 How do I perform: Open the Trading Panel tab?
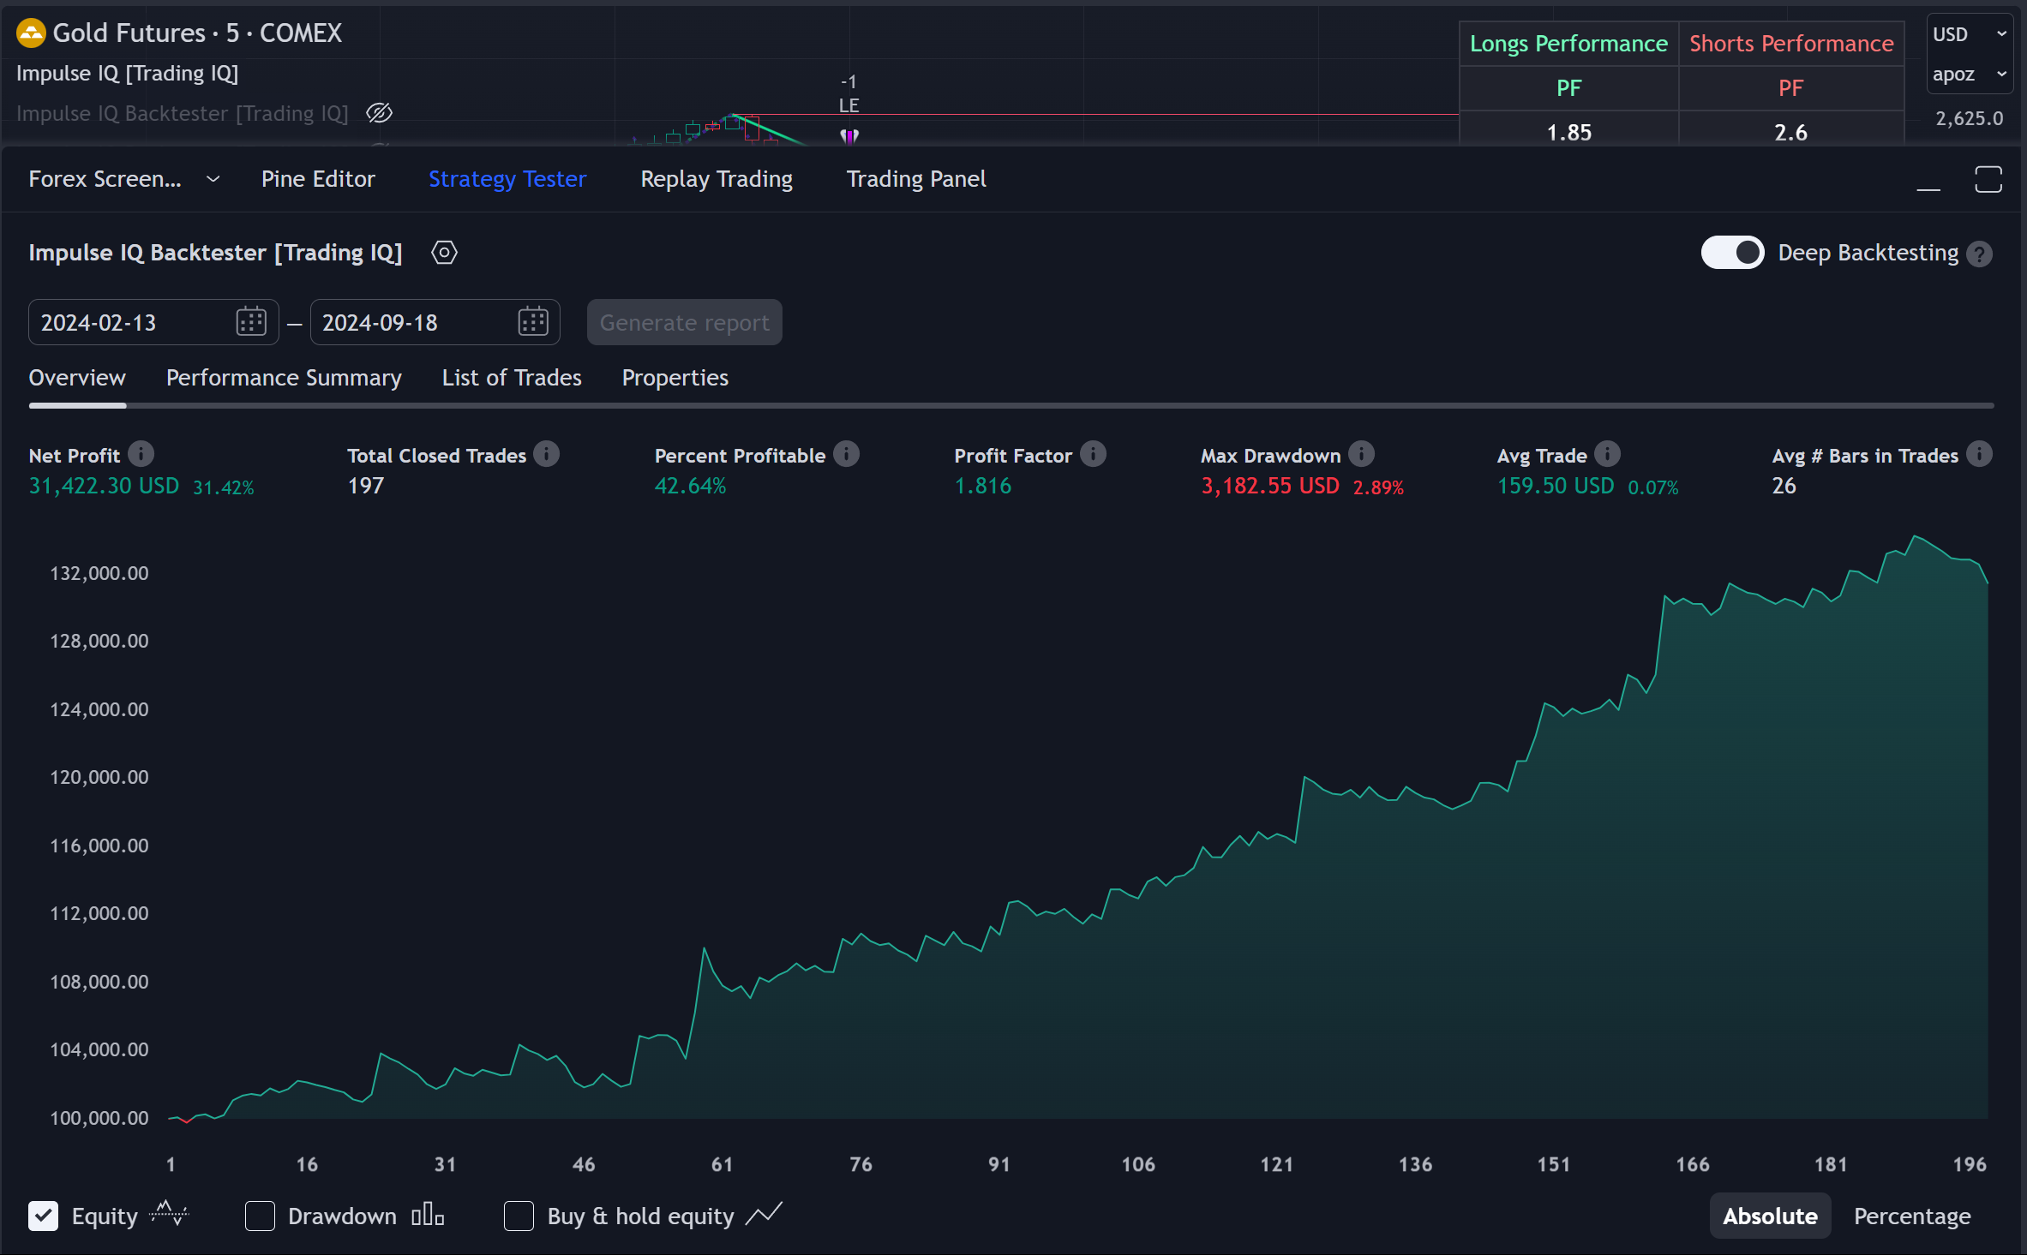point(916,179)
